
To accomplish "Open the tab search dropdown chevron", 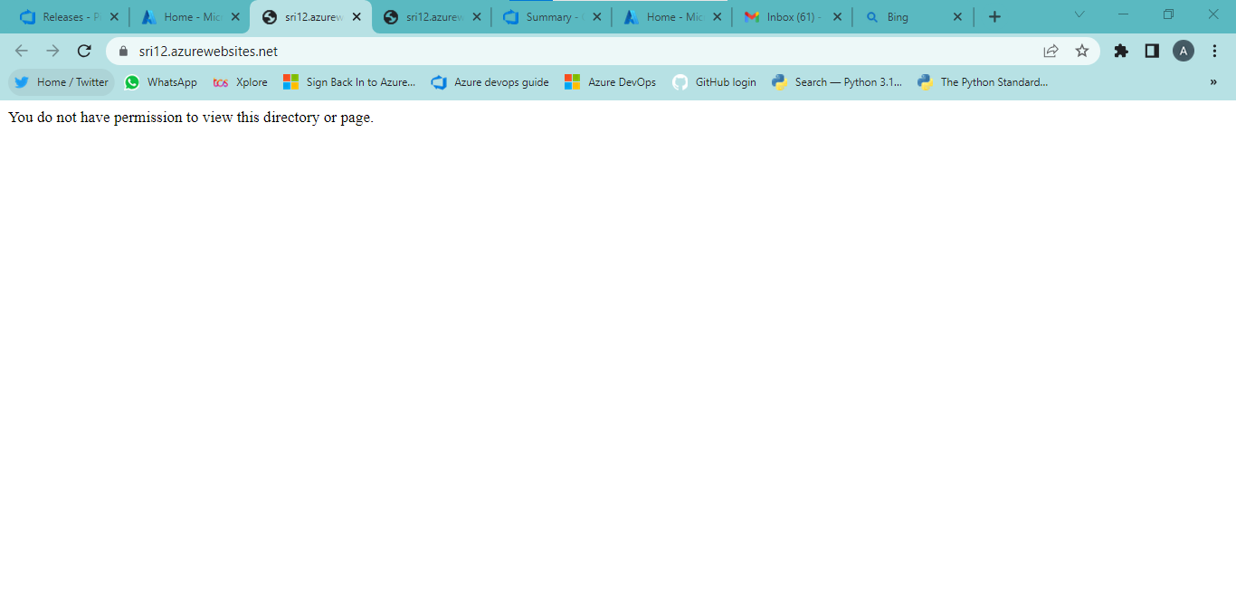I will pos(1079,14).
